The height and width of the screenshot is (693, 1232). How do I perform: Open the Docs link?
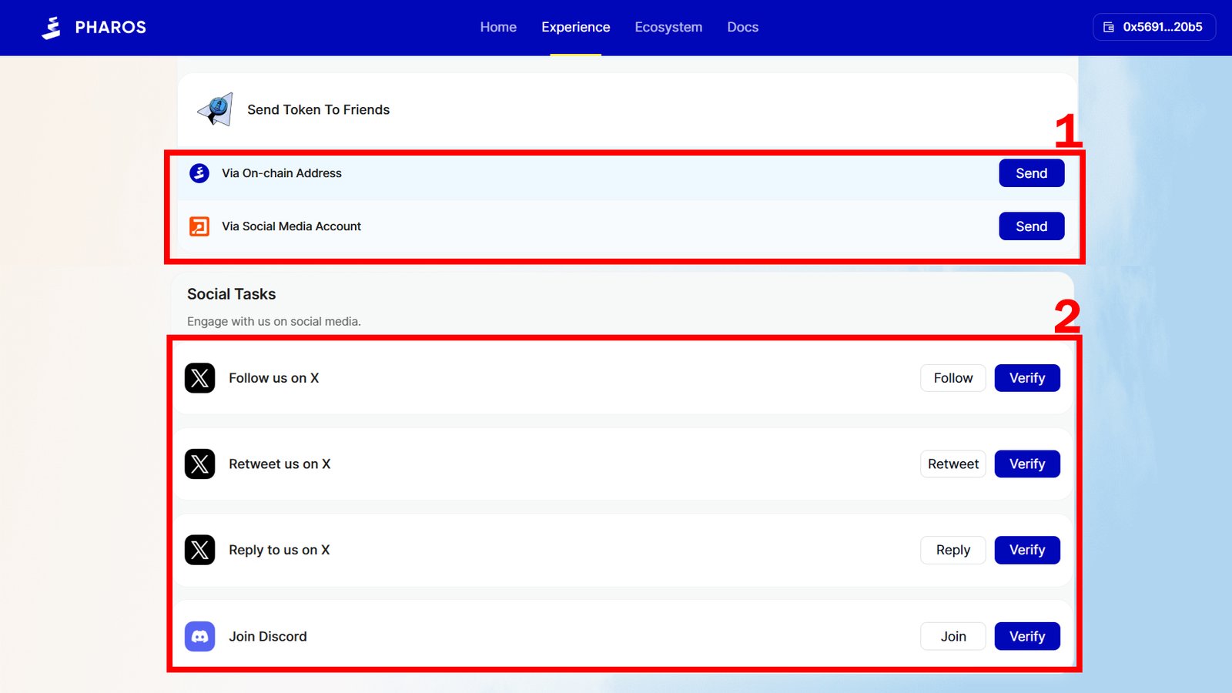pyautogui.click(x=742, y=27)
